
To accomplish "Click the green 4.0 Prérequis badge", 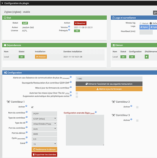I will coord(77,31).
